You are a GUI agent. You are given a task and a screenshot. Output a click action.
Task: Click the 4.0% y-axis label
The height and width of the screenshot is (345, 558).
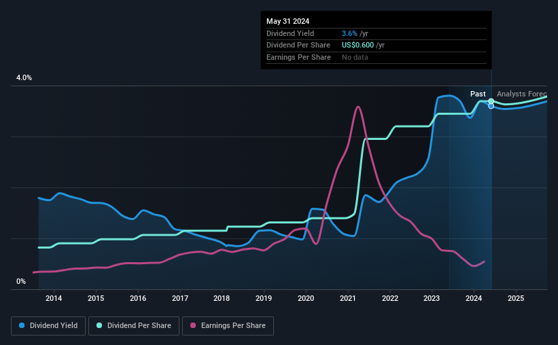click(x=24, y=78)
